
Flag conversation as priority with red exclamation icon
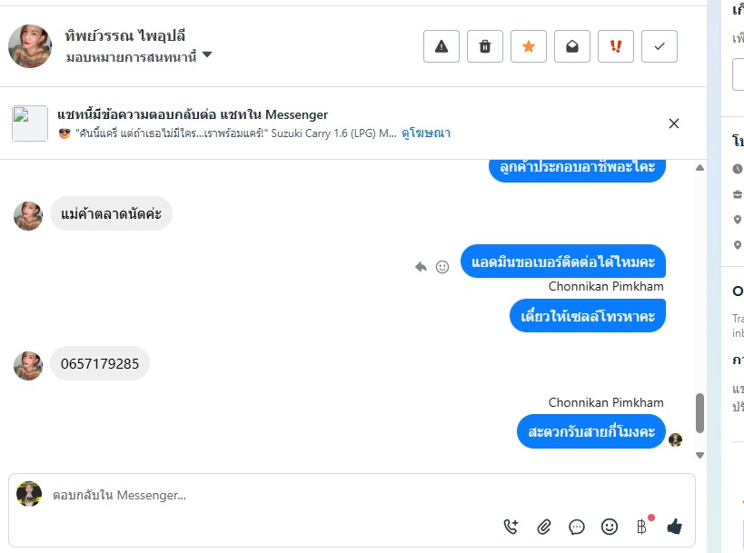[616, 46]
